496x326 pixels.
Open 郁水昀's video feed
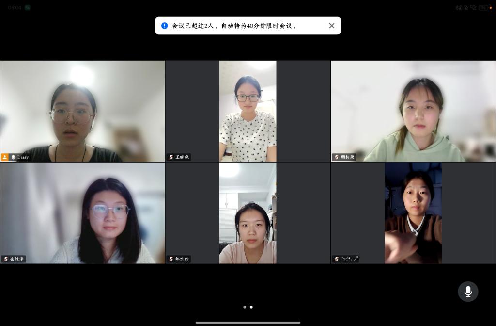tap(248, 212)
